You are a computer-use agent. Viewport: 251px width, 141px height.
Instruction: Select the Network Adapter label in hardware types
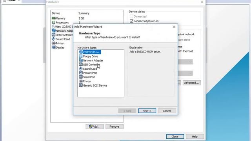click(x=93, y=60)
